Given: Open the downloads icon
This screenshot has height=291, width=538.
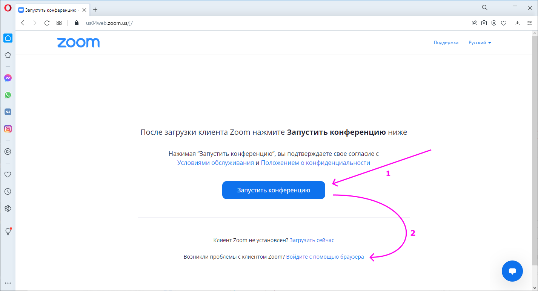Looking at the screenshot, I should 518,23.
